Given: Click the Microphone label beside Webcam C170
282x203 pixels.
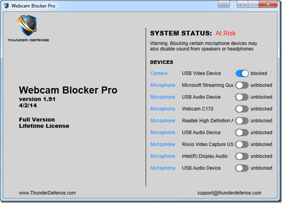Looking at the screenshot, I should 163,109.
